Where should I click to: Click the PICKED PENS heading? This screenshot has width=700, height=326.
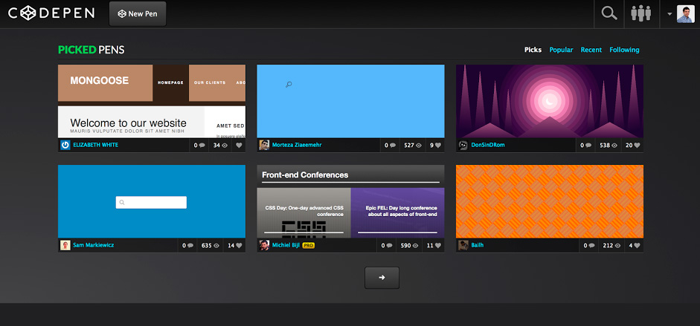coord(91,50)
